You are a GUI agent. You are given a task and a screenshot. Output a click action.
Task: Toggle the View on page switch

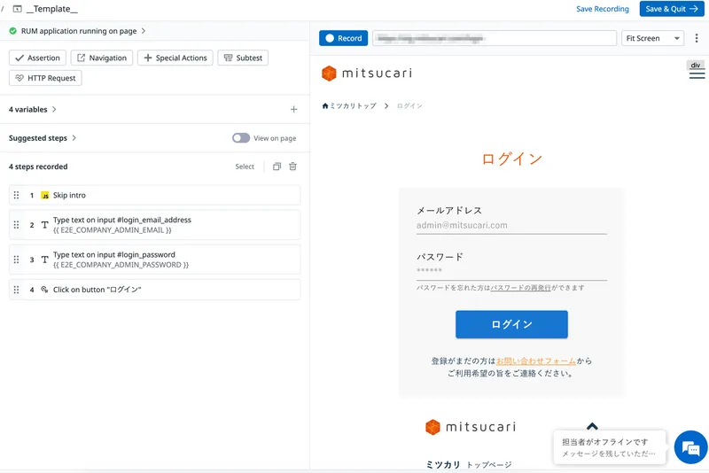[x=240, y=138]
